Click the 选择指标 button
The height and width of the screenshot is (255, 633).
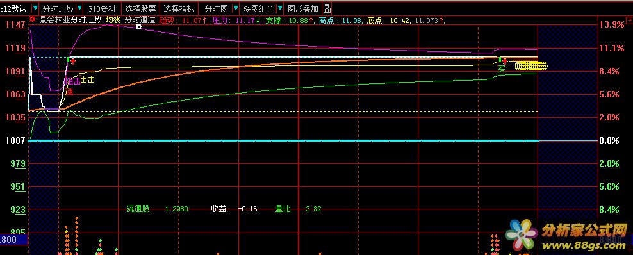[179, 8]
